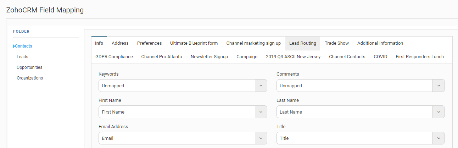Open the Channel Contacts tab

pyautogui.click(x=347, y=57)
